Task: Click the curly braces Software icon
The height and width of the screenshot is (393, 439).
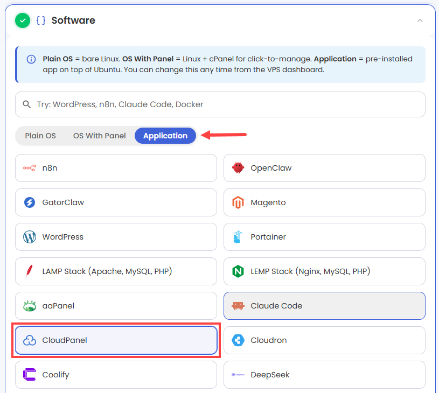Action: (41, 20)
